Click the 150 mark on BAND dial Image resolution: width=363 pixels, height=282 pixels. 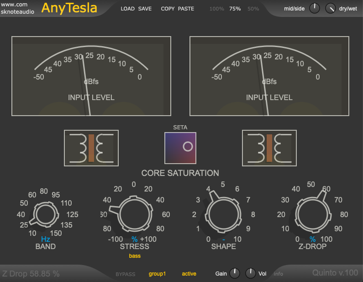pyautogui.click(x=56, y=233)
